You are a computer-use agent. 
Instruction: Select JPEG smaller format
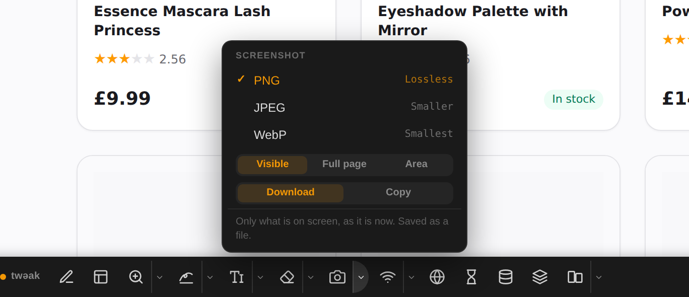pyautogui.click(x=344, y=107)
